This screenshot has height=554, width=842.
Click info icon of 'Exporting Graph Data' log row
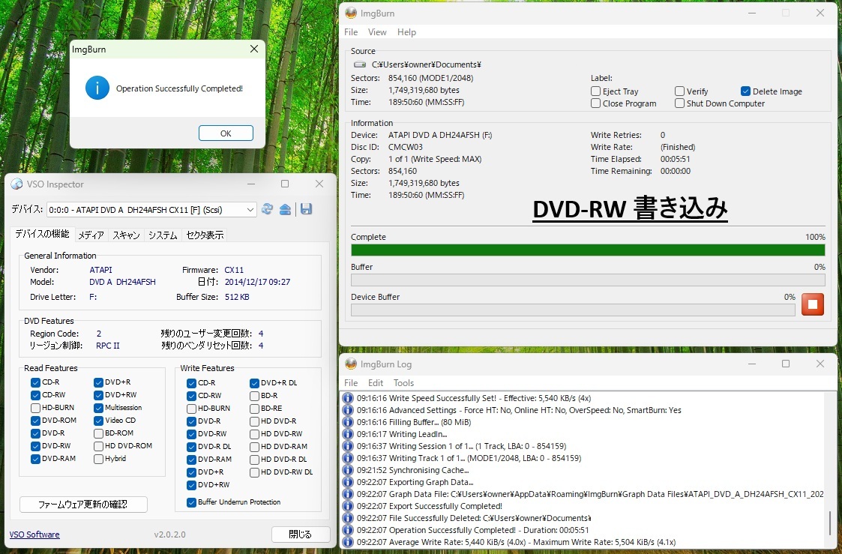click(348, 482)
